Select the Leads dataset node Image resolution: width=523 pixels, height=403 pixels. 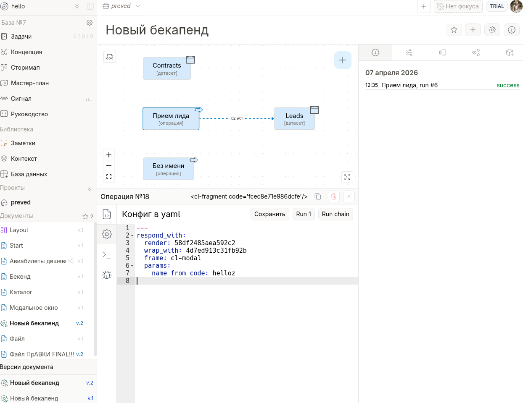pos(294,118)
